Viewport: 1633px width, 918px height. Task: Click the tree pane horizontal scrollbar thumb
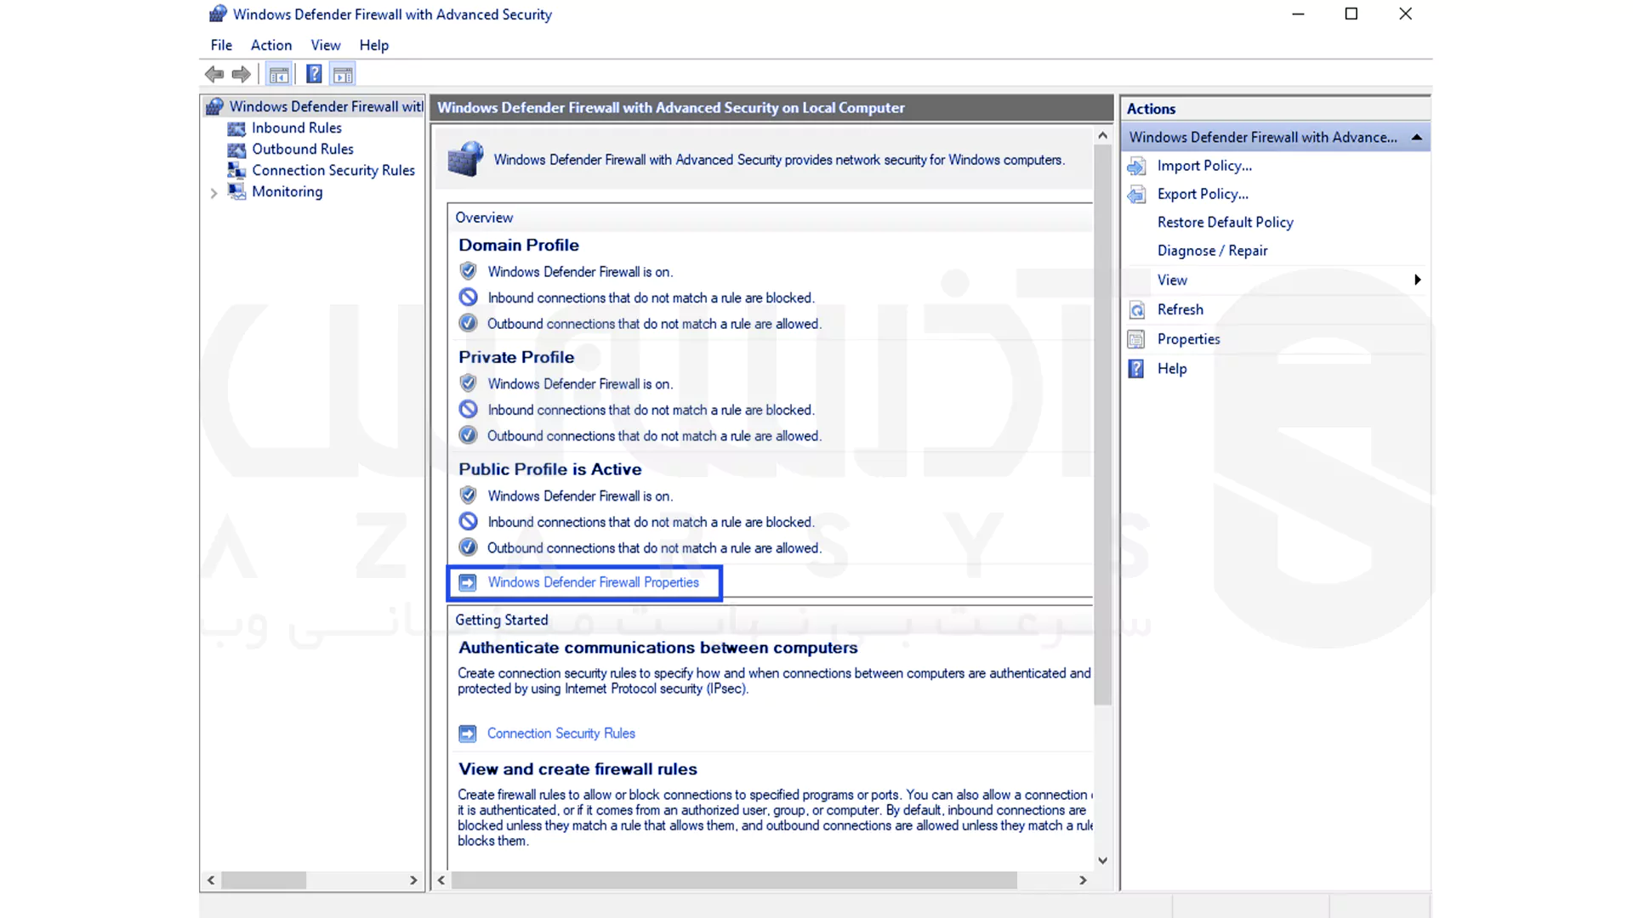click(264, 881)
